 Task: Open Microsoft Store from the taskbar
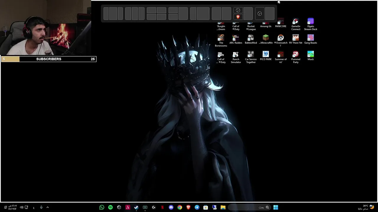pyautogui.click(x=206, y=207)
